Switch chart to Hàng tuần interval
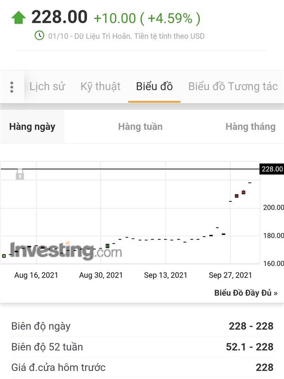The width and height of the screenshot is (284, 379). tap(140, 126)
